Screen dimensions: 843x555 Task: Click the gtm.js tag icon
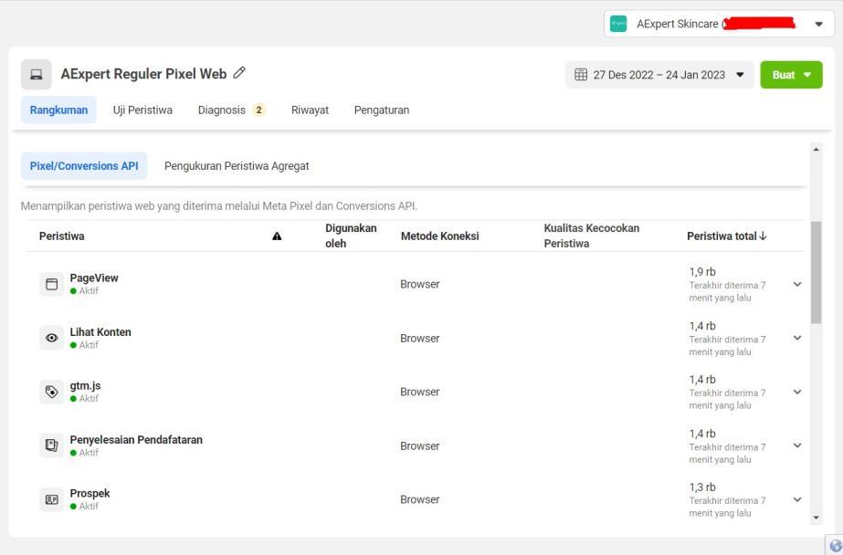coord(52,393)
